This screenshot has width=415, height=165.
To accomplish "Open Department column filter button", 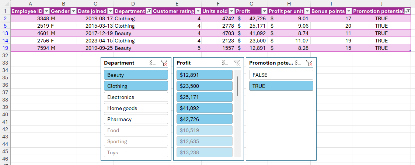I will (149, 11).
